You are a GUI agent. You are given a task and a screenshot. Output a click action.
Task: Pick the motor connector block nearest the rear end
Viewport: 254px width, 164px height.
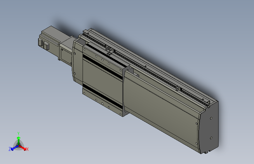point(40,42)
